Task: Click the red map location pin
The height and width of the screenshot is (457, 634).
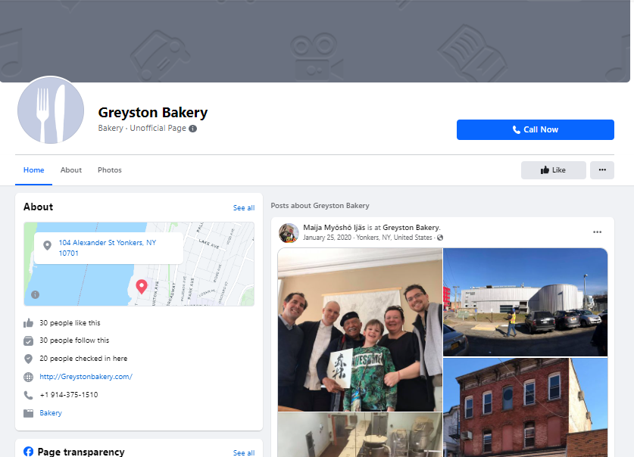Action: pyautogui.click(x=141, y=287)
